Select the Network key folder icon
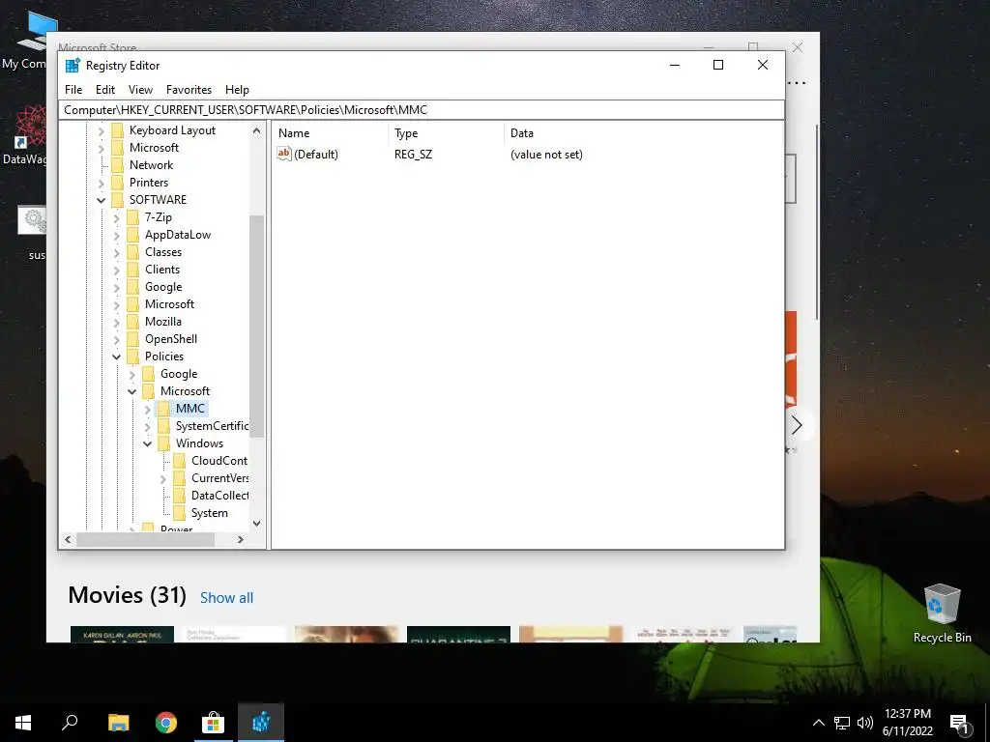 point(117,165)
